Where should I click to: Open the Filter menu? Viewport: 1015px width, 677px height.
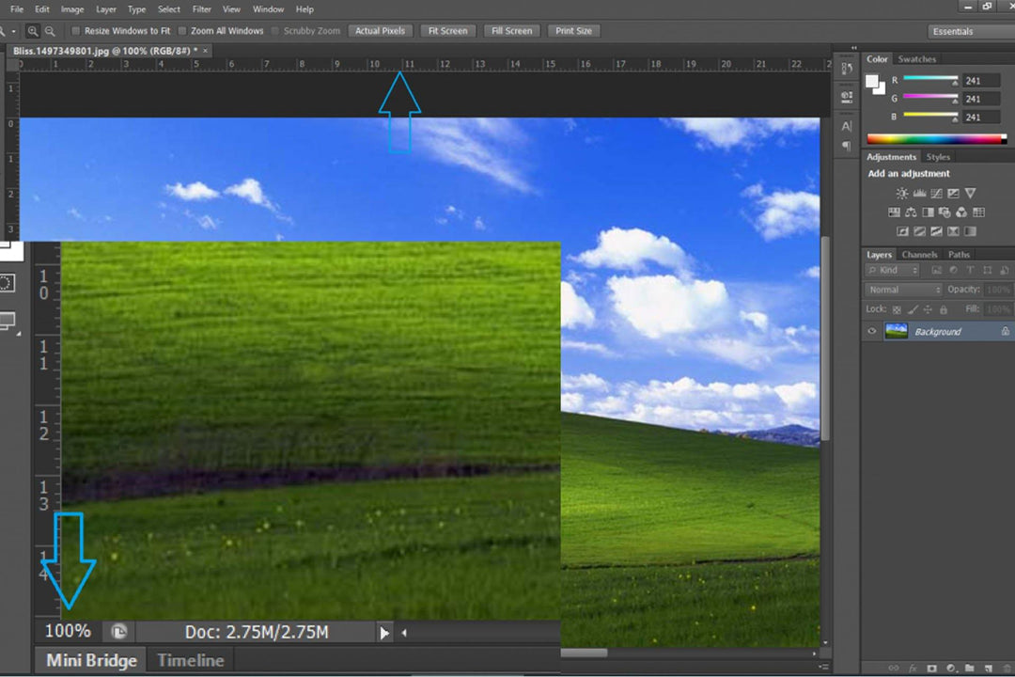(x=202, y=9)
